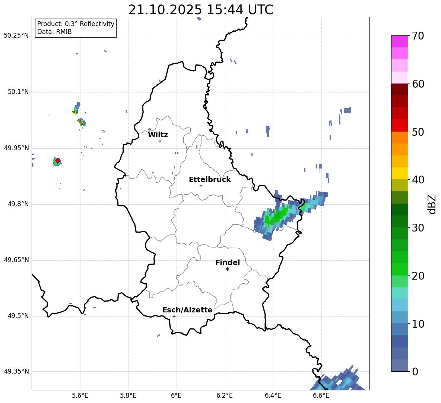This screenshot has height=403, width=441.
Task: Click the 50.1°N latitude label
Action: 18,92
